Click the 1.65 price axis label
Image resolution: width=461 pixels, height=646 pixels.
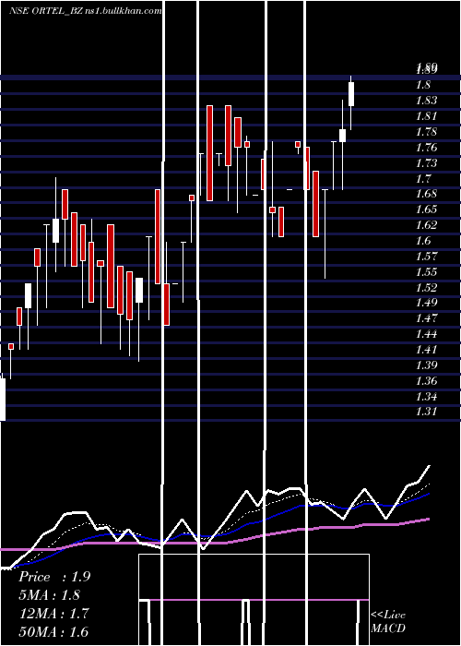click(x=426, y=209)
